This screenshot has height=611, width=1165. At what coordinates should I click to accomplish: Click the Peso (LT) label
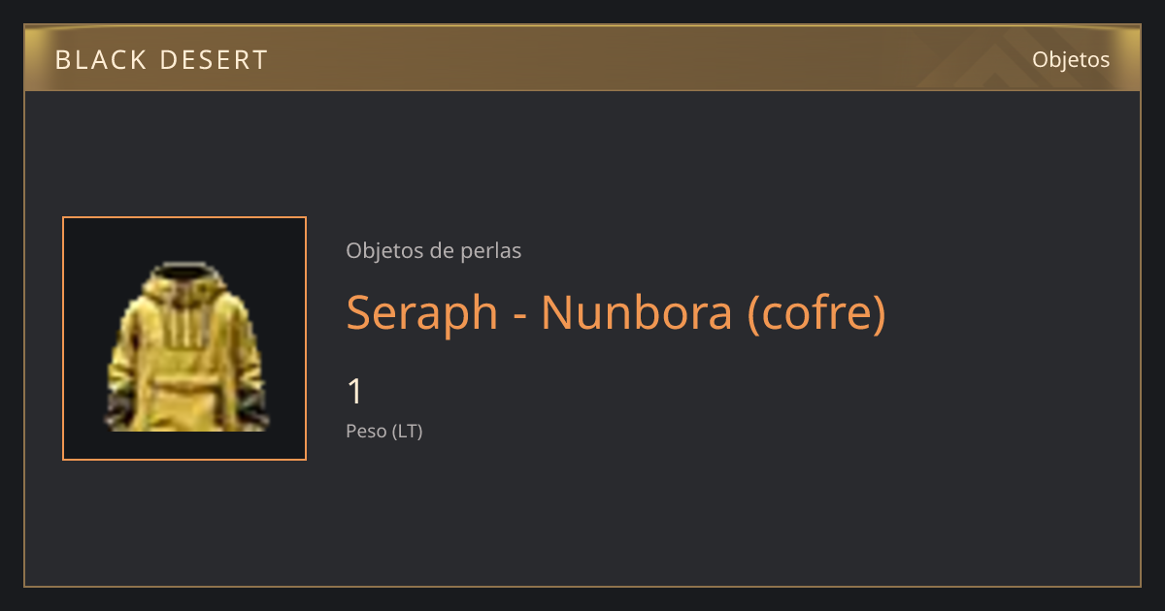pyautogui.click(x=384, y=431)
